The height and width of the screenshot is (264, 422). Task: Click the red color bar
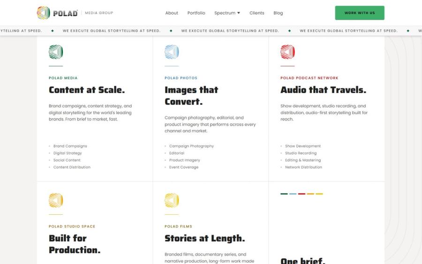coord(301,194)
